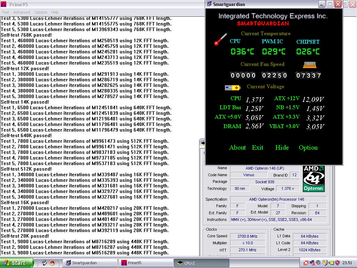
Task: Open the Help menu in Prime95
Action: [x=55, y=12]
